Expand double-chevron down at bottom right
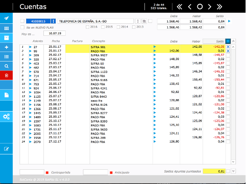 point(233,171)
